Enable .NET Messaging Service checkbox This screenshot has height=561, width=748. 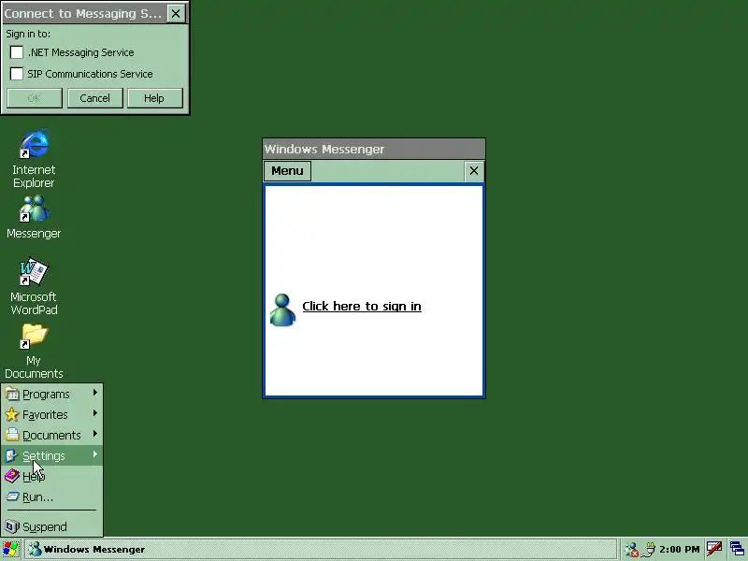17,52
